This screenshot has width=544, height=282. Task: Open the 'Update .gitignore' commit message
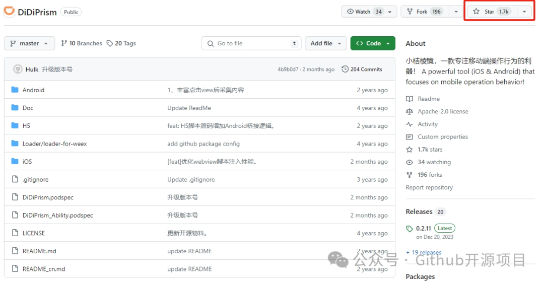pyautogui.click(x=191, y=179)
